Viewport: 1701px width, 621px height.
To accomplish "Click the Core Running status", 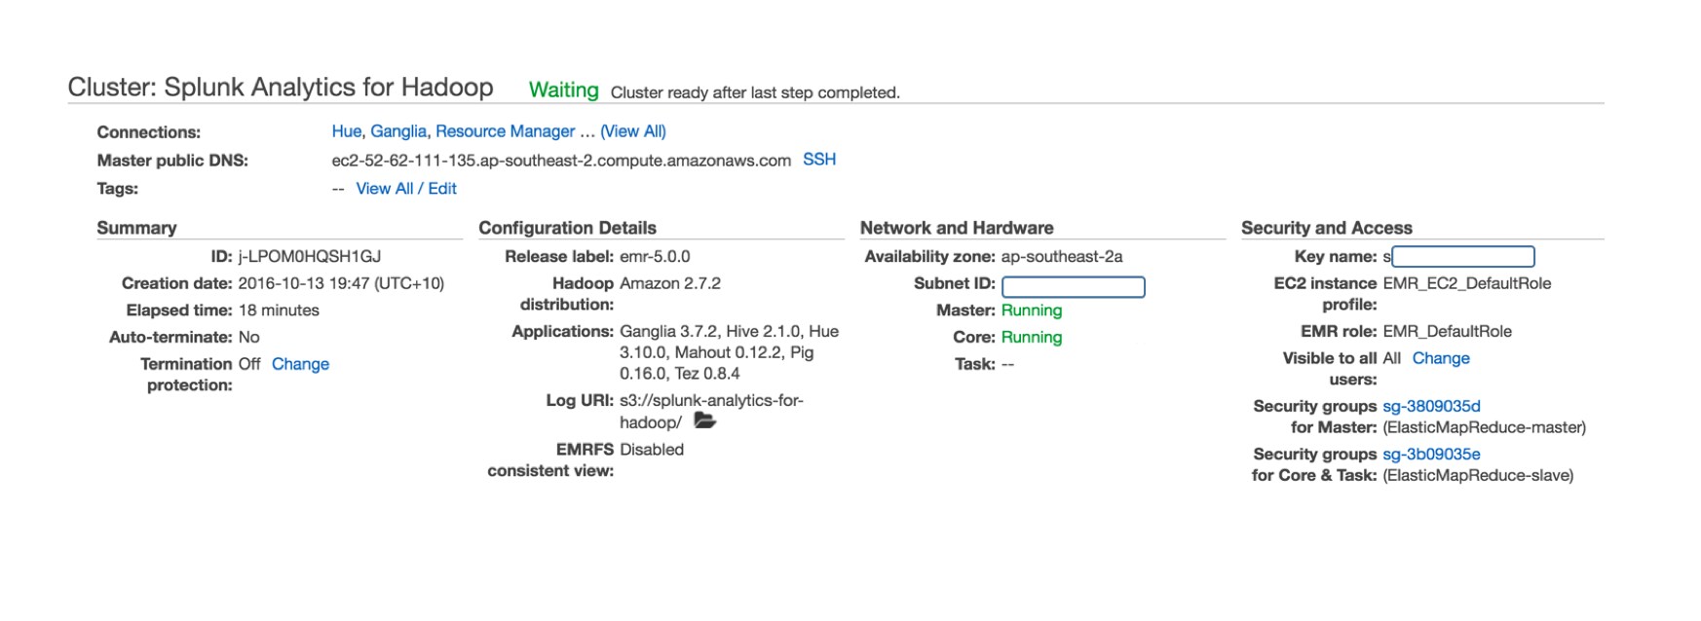I will pos(1032,337).
